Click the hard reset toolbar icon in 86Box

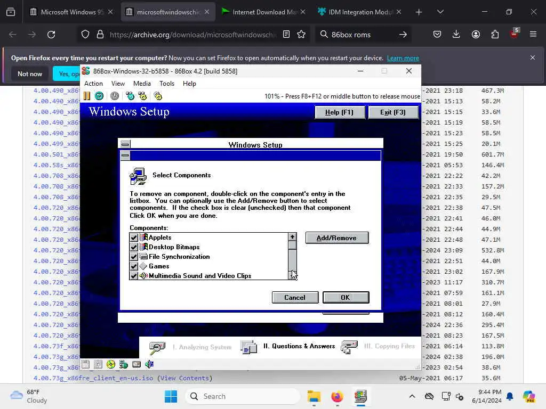coord(99,96)
